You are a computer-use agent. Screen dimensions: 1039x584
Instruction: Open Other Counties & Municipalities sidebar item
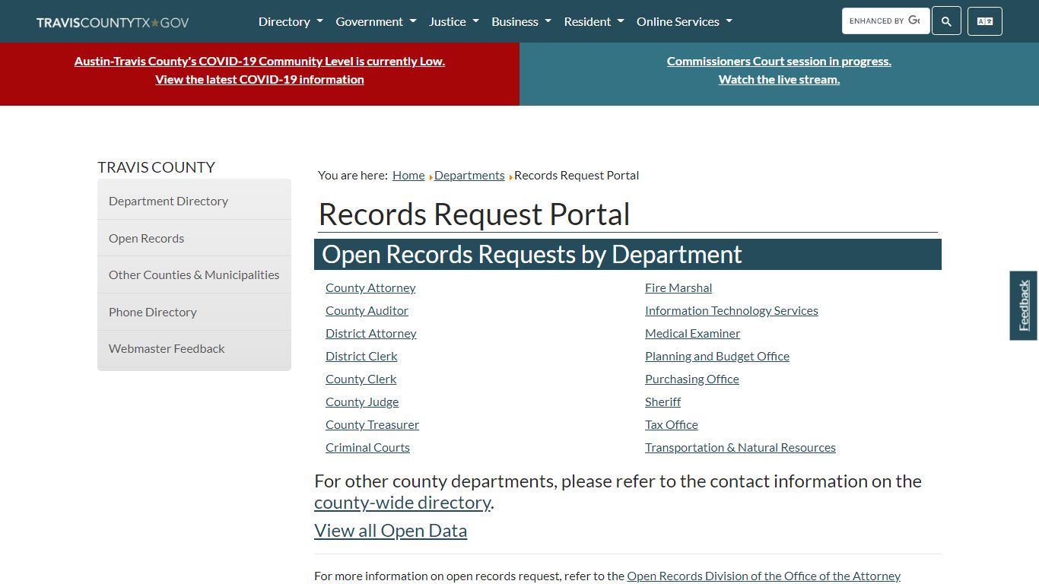[194, 275]
